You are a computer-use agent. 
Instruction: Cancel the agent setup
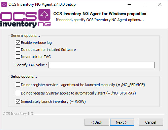coord(151,122)
